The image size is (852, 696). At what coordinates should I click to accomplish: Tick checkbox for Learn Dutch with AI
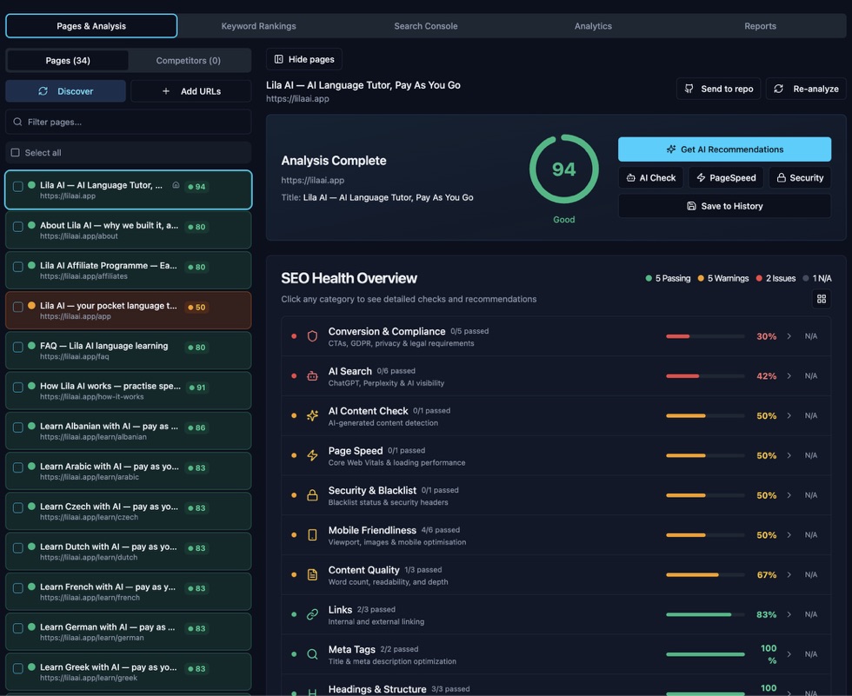[x=18, y=547]
